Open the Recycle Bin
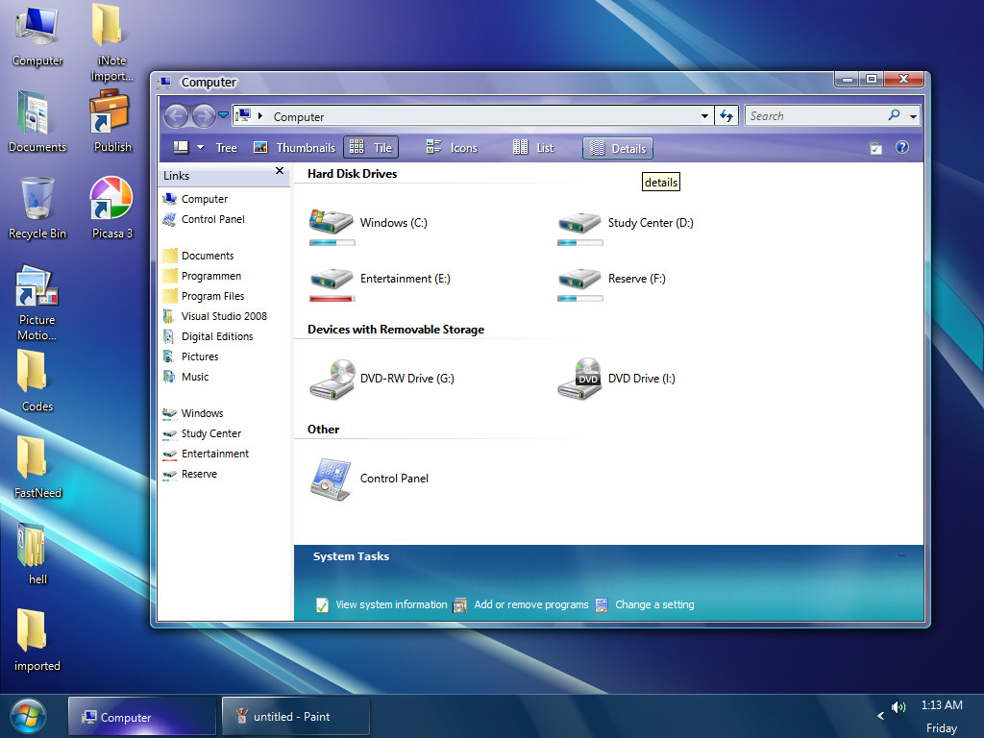Screen dimensions: 984x738 37,197
